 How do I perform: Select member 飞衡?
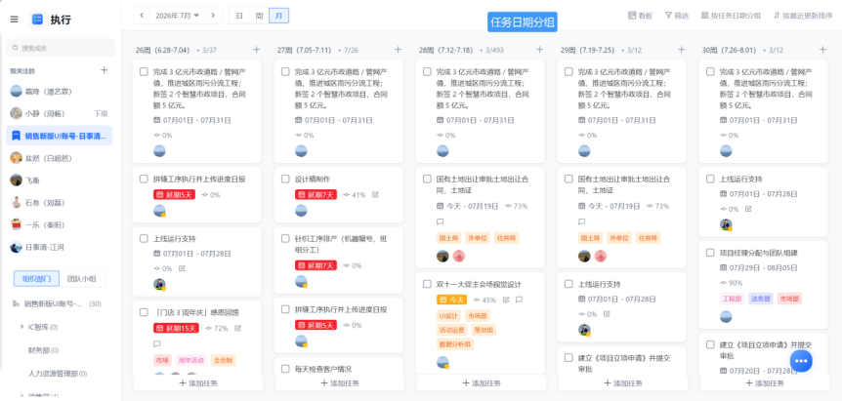(x=59, y=180)
